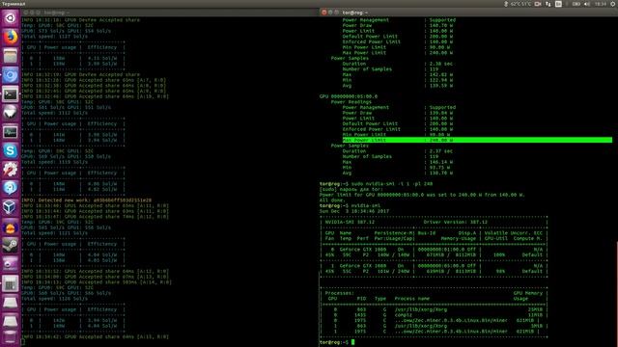Click 'Total speed: 1119 Sol/s' in left terminal
This screenshot has width=618, height=347.
(x=54, y=162)
